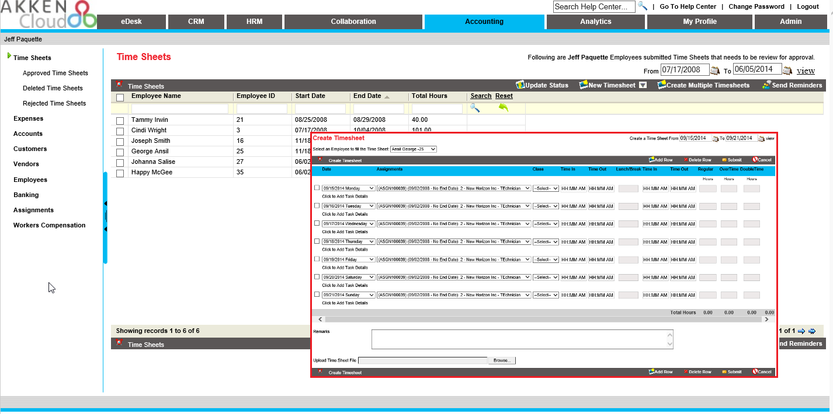Open the From date calendar picker on Time Sheets
The height and width of the screenshot is (414, 833).
715,71
